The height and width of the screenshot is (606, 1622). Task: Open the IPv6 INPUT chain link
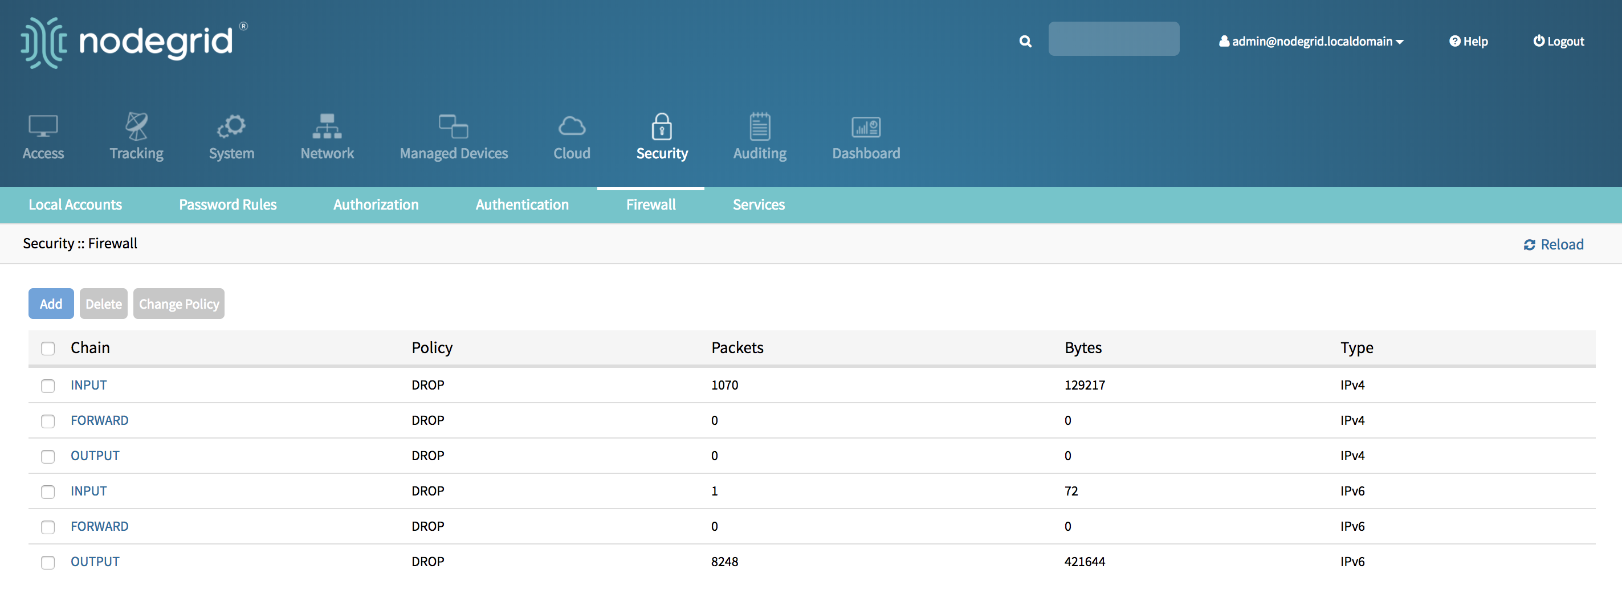tap(89, 490)
